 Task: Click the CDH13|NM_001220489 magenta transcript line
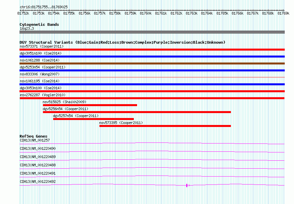pyautogui.click(x=152, y=160)
